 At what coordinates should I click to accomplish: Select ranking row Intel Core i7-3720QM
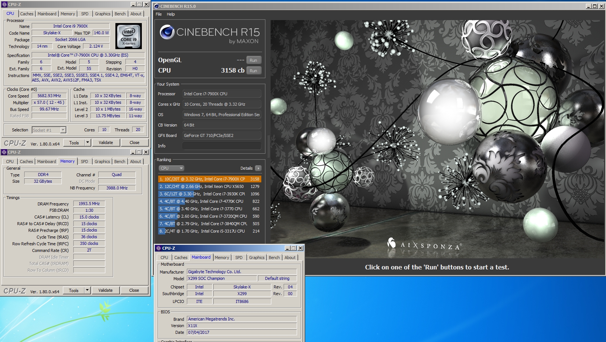click(x=210, y=216)
